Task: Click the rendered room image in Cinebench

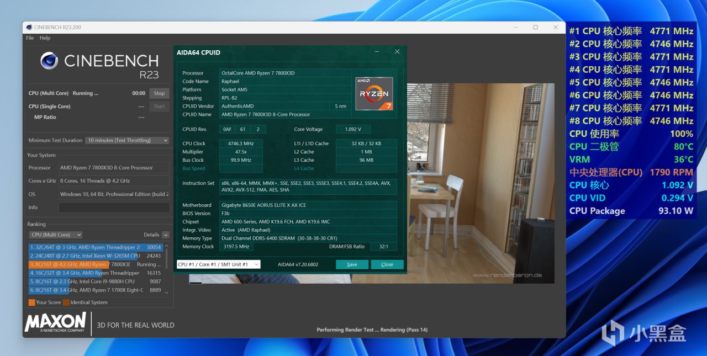Action: point(481,183)
